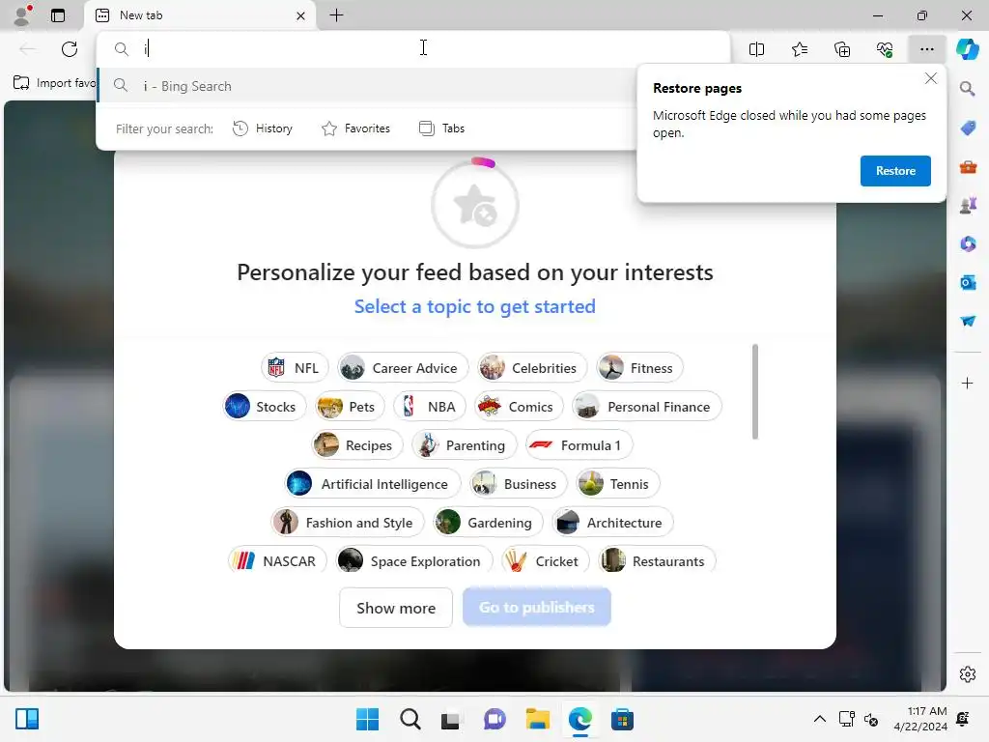Click the Go to publishers button
Image resolution: width=989 pixels, height=742 pixels.
tap(536, 607)
